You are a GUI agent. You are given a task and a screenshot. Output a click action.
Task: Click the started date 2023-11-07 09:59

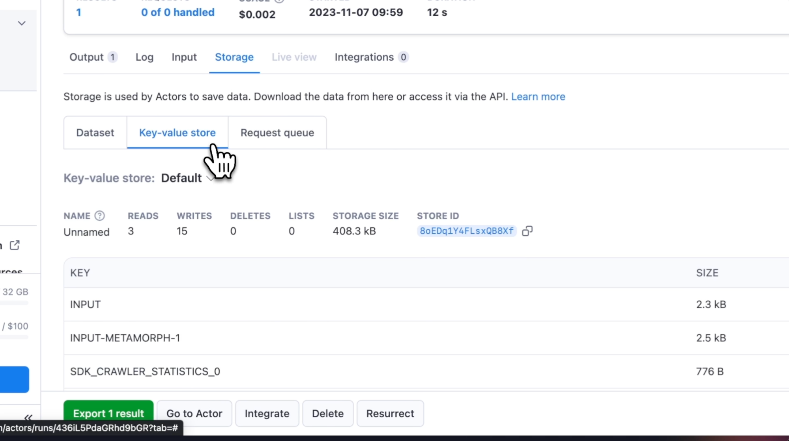[356, 13]
